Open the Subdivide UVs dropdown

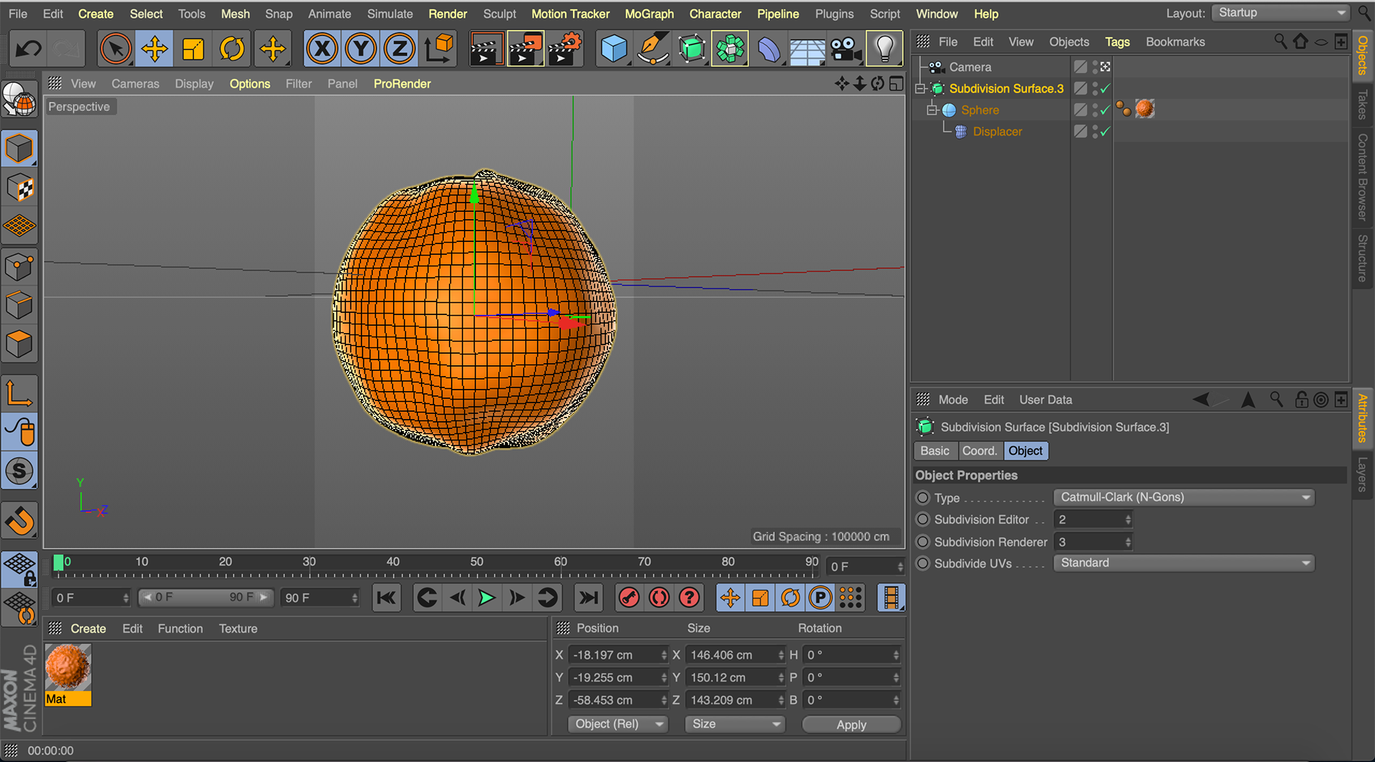pos(1183,564)
